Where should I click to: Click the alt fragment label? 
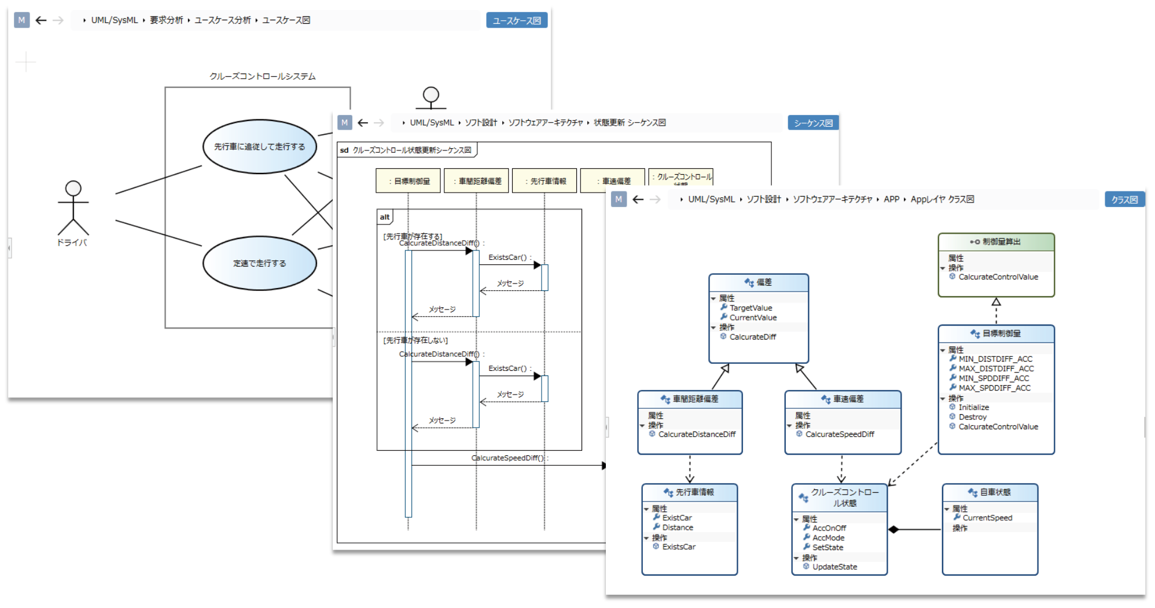385,217
